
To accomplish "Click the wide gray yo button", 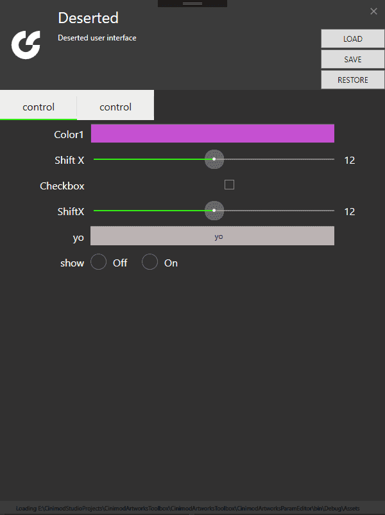I will (212, 236).
